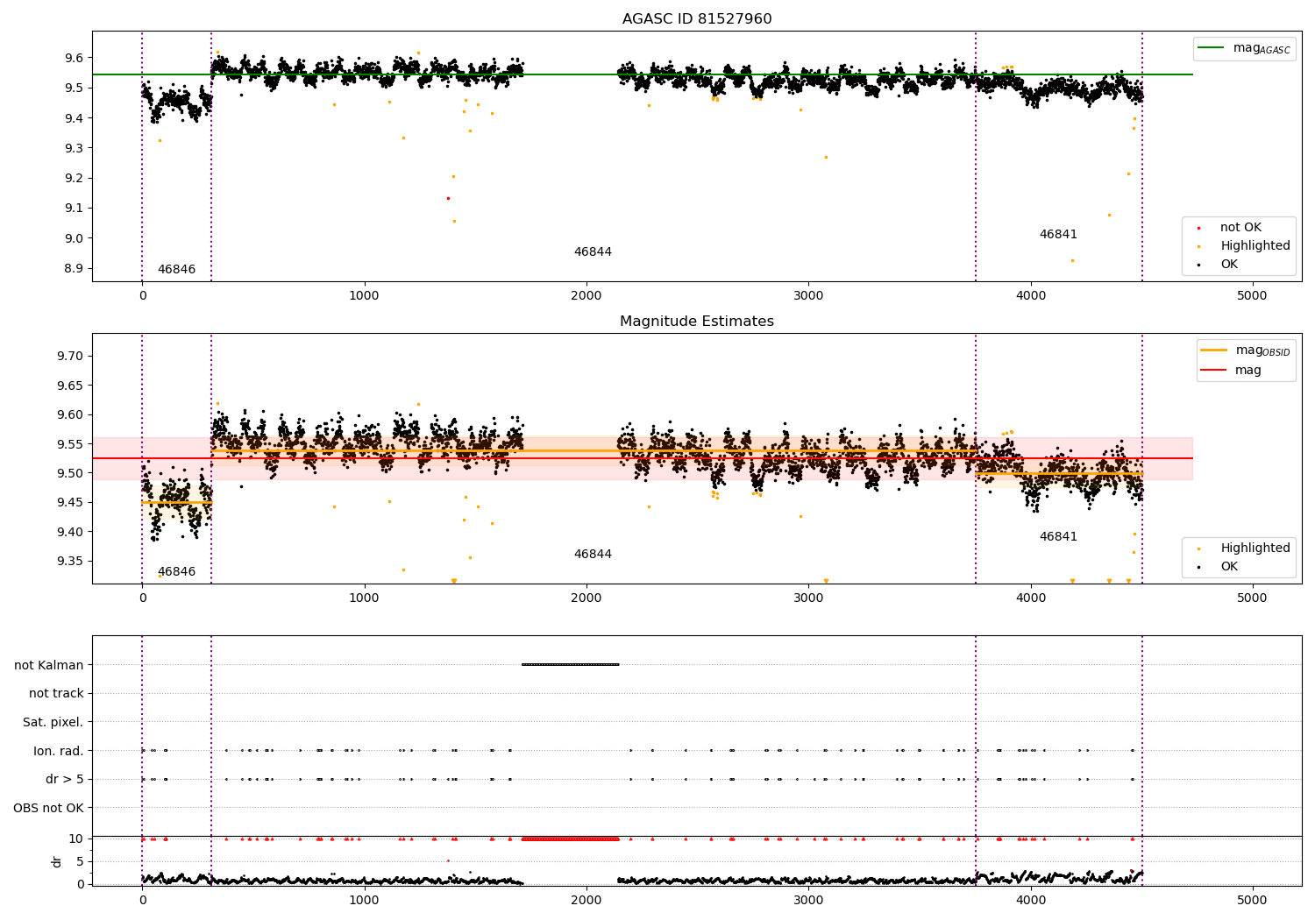1315x920 pixels.
Task: Click y-axis tick 9.70 in the middle plot
Action: (70, 357)
